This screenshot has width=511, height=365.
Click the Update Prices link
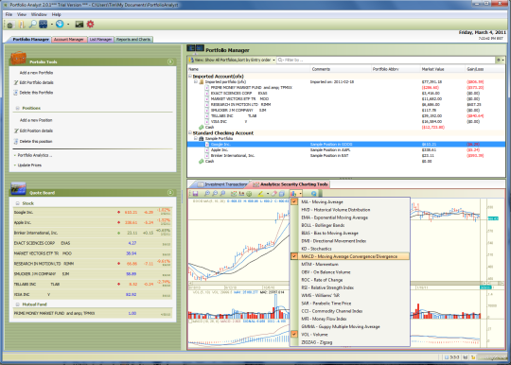[x=29, y=165]
